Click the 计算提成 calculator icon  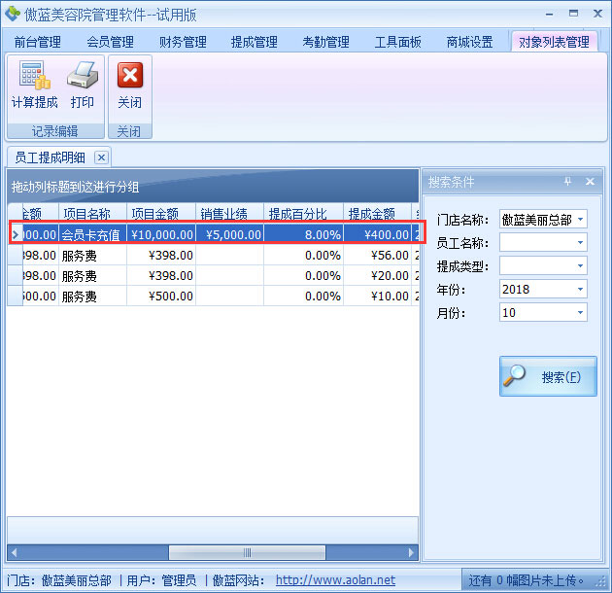tap(35, 75)
